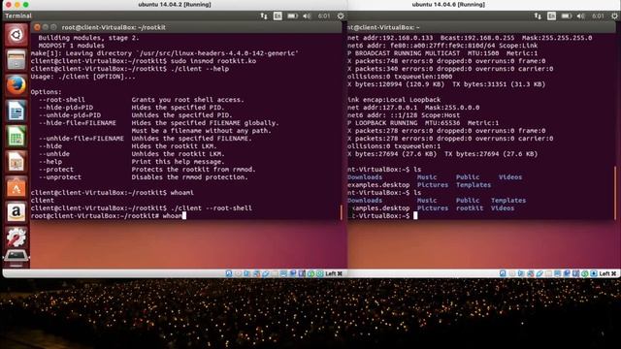Click hard disk activity icon, right VM statusbar
Image resolution: width=621 pixels, height=349 pixels.
503,273
